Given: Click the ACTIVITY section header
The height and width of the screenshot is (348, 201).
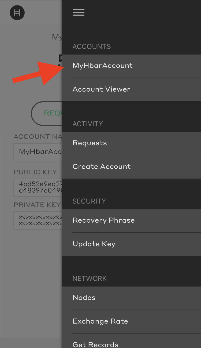Looking at the screenshot, I should [88, 124].
